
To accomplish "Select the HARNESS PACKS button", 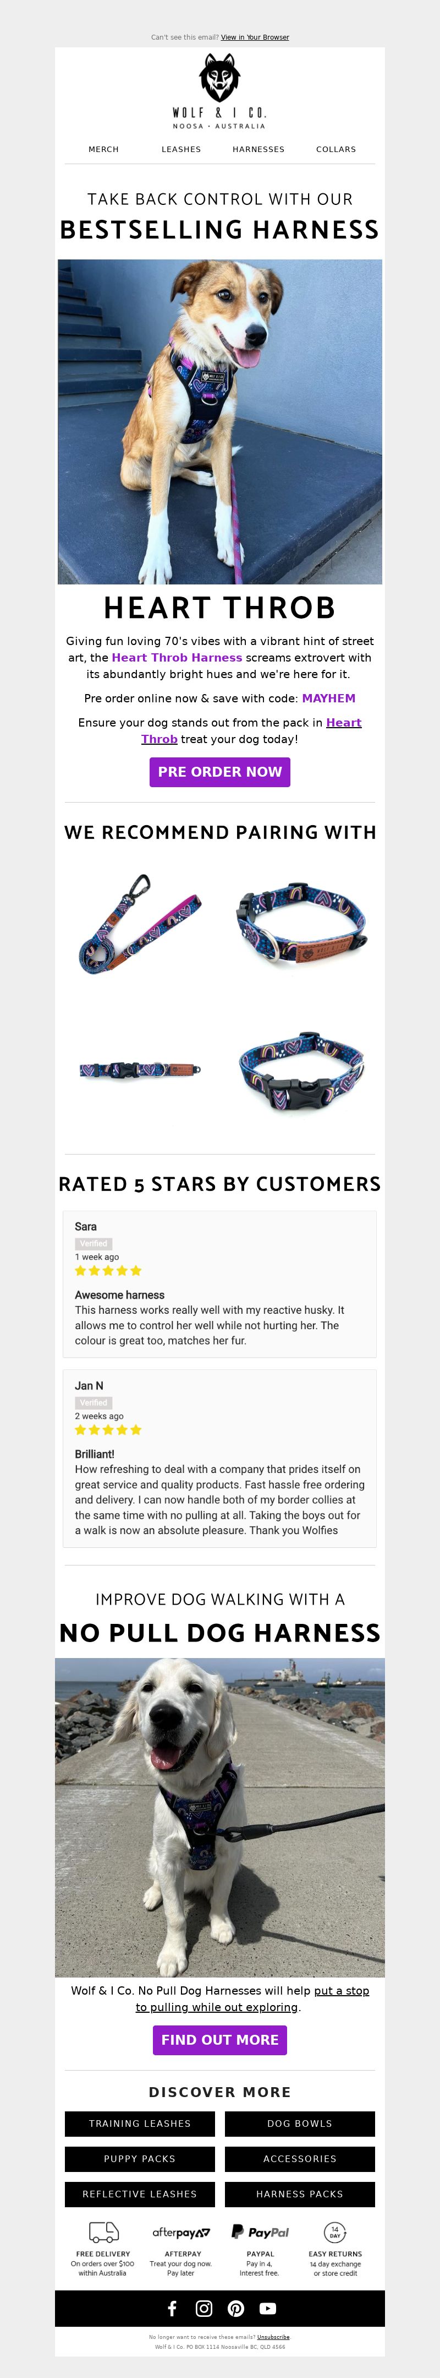I will (x=300, y=2193).
